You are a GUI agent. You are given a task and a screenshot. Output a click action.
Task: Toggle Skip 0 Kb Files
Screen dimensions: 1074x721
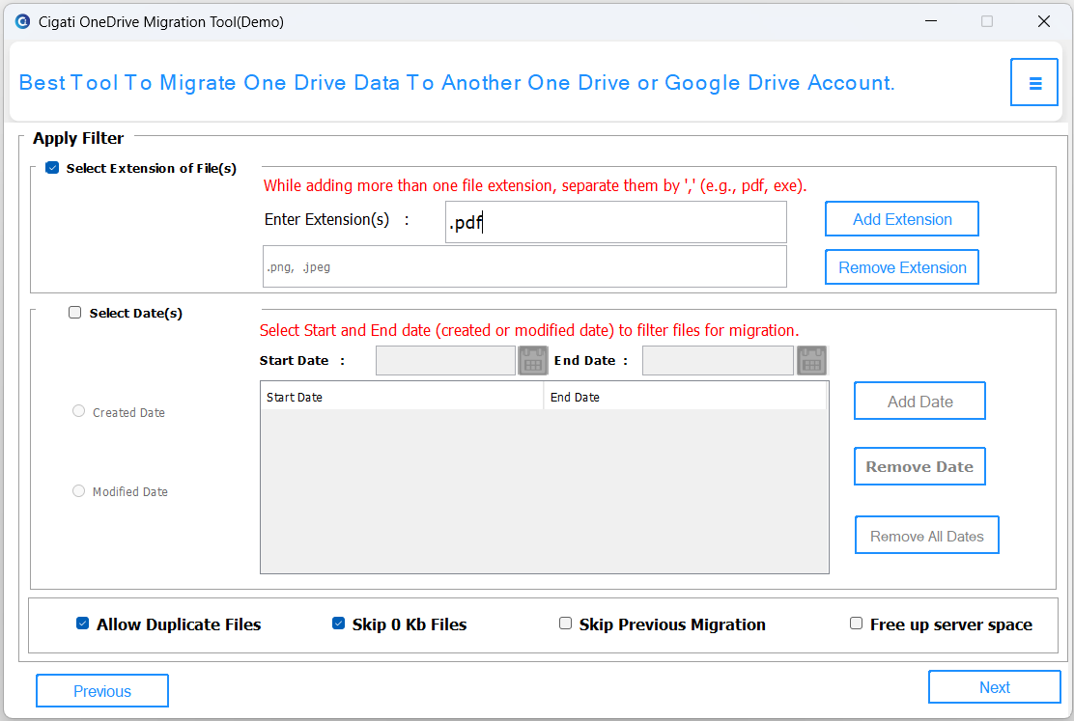coord(338,624)
